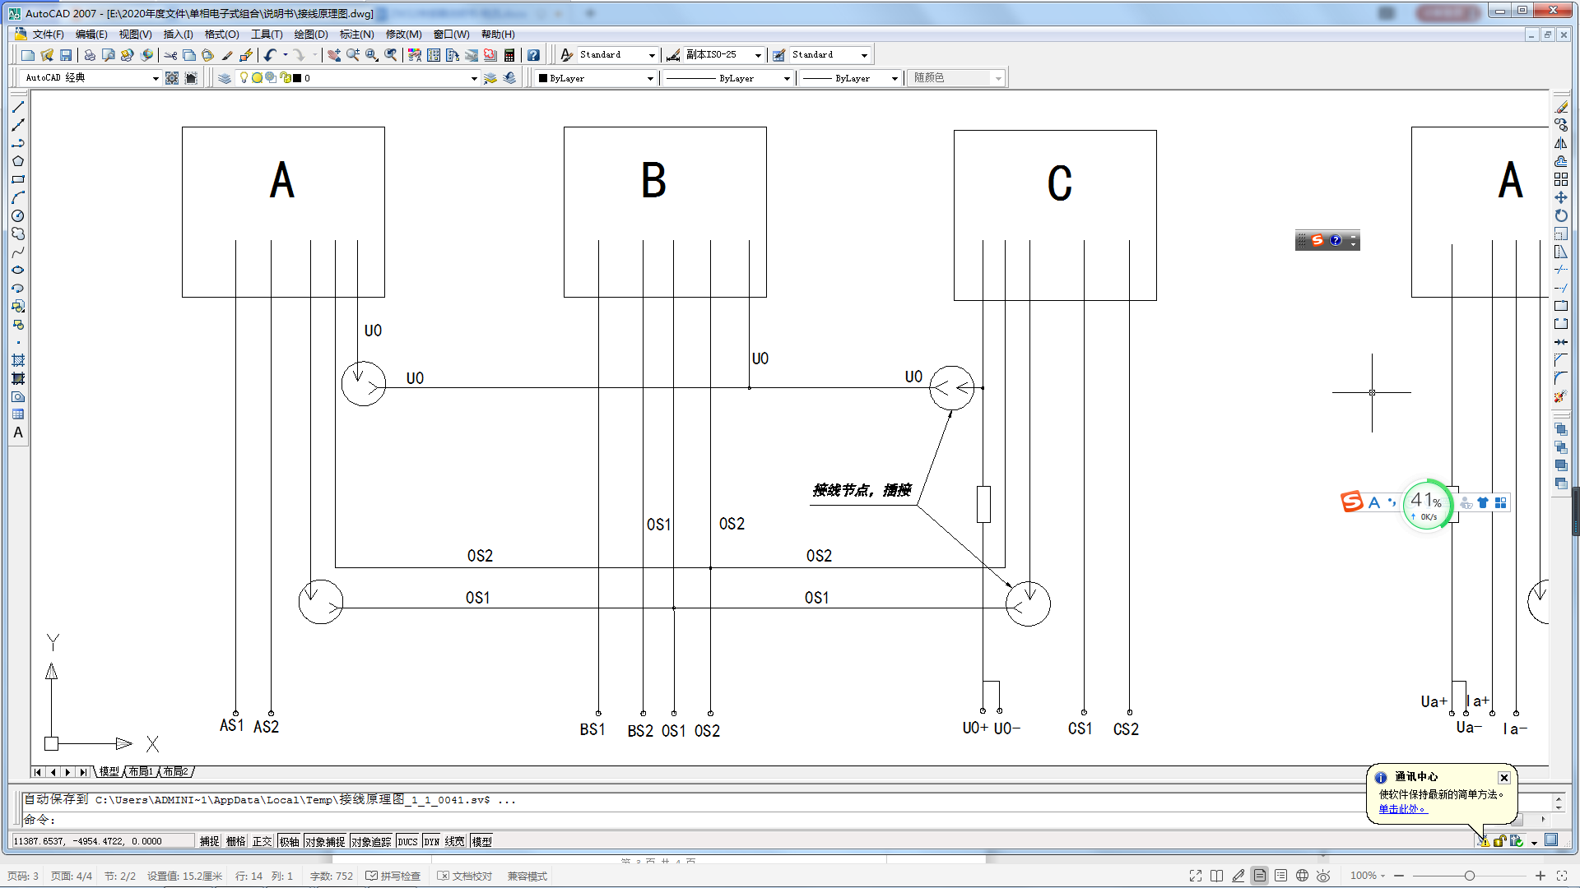Viewport: 1580px width, 888px height.
Task: Select the Circle draw tool
Action: 18,215
